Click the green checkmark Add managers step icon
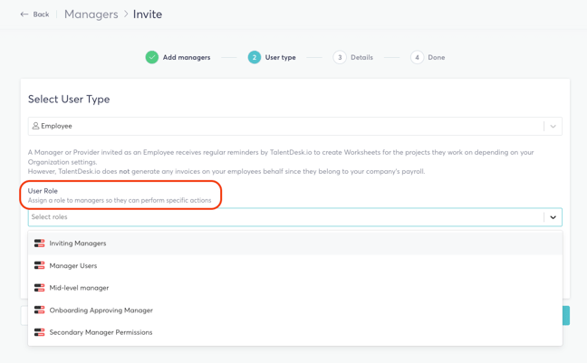587x363 pixels. pyautogui.click(x=152, y=57)
